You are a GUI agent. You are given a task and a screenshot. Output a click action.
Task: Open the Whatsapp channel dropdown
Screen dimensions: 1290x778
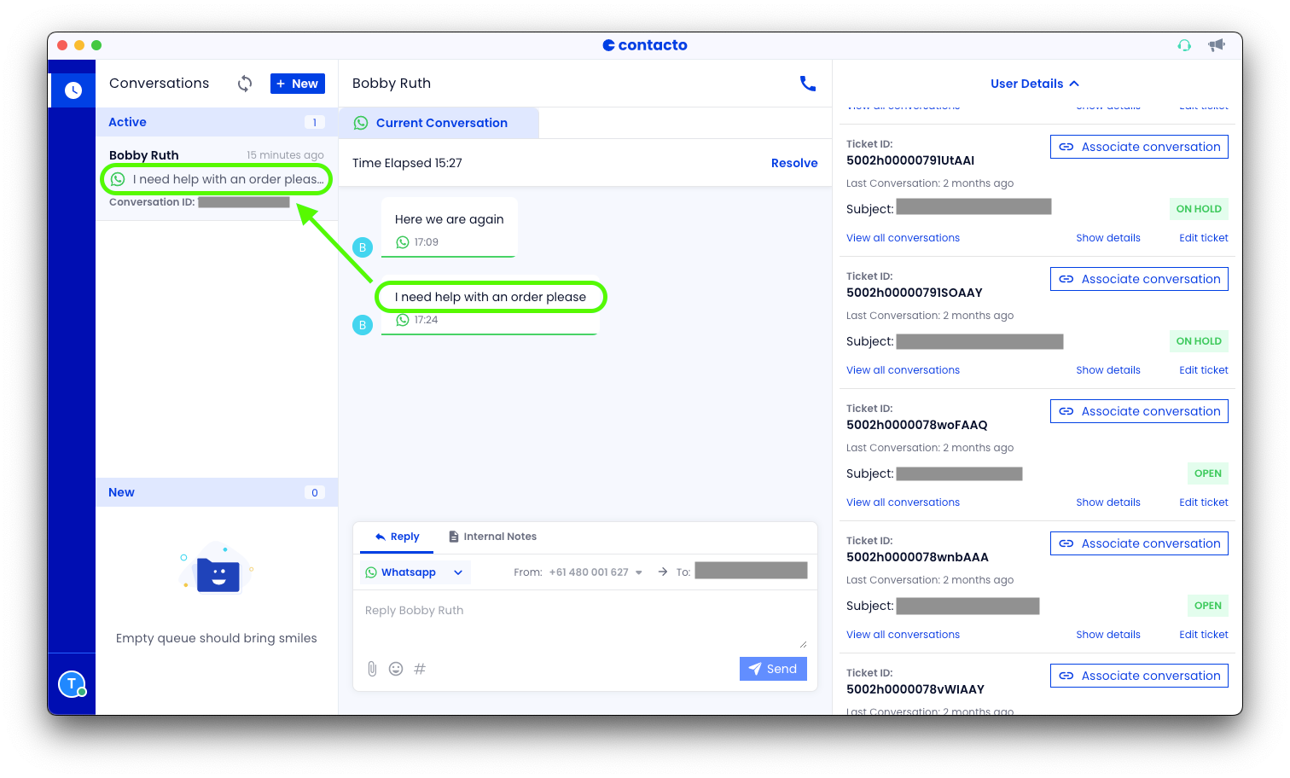pos(414,572)
